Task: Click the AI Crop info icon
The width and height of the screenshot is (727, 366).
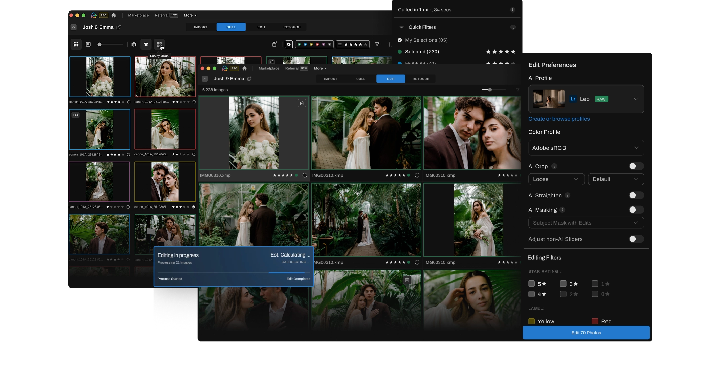Action: coord(554,166)
